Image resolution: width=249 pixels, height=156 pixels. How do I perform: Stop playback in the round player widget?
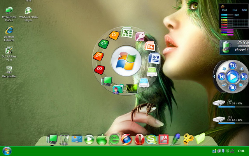click(233, 88)
